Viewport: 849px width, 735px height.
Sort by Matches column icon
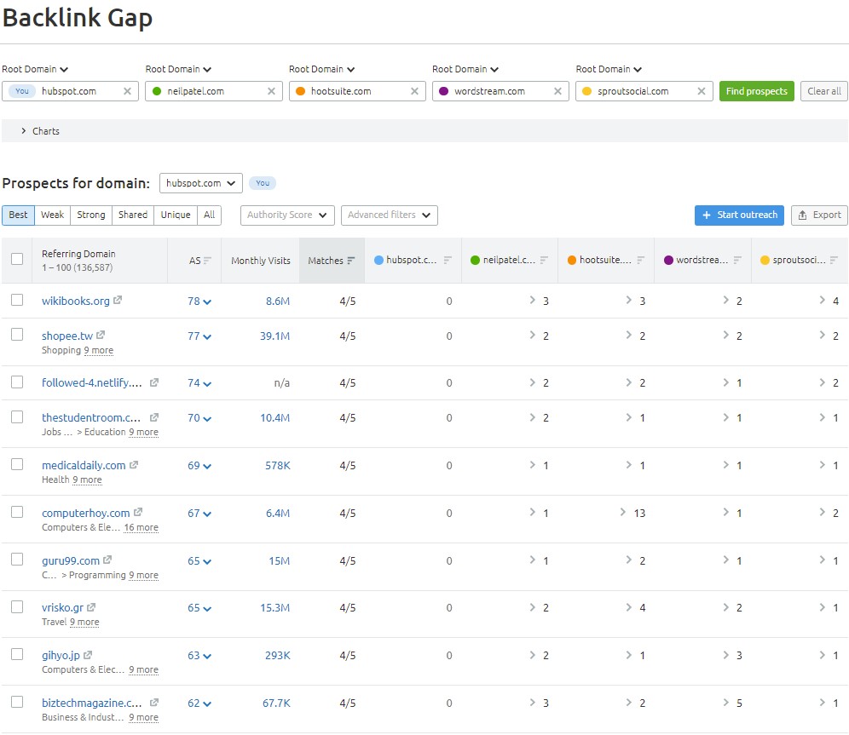[x=351, y=260]
